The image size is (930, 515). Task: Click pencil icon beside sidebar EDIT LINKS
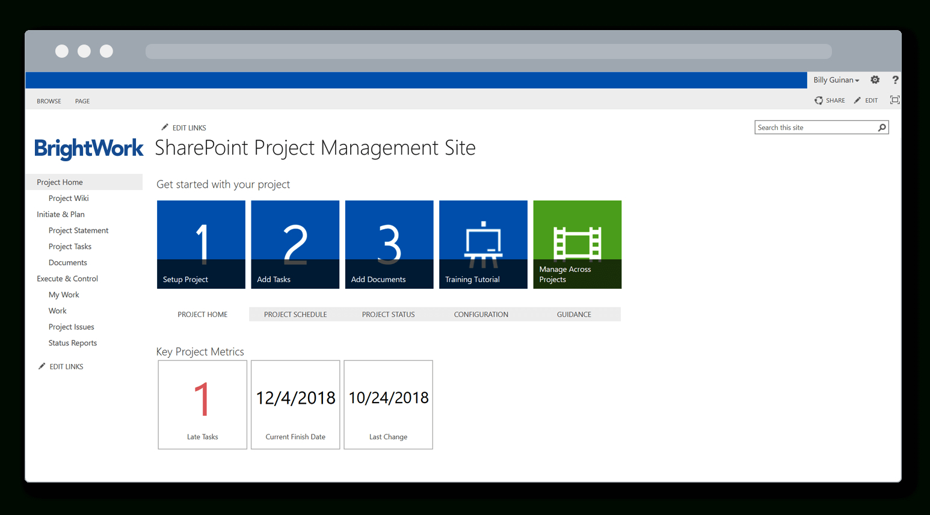[x=42, y=366]
